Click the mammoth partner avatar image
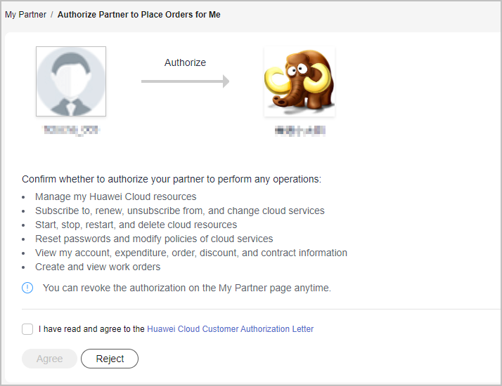The width and height of the screenshot is (502, 386). tap(300, 81)
